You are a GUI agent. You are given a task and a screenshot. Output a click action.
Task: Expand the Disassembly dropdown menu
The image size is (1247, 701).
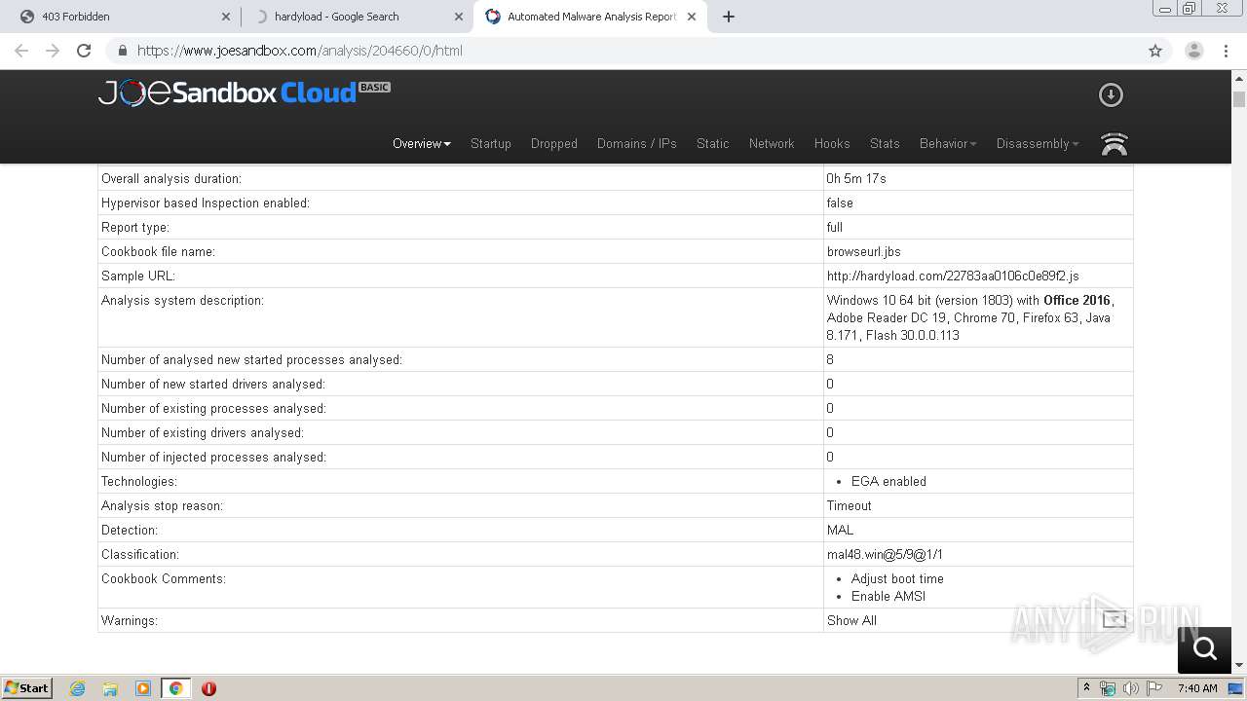click(x=1038, y=143)
